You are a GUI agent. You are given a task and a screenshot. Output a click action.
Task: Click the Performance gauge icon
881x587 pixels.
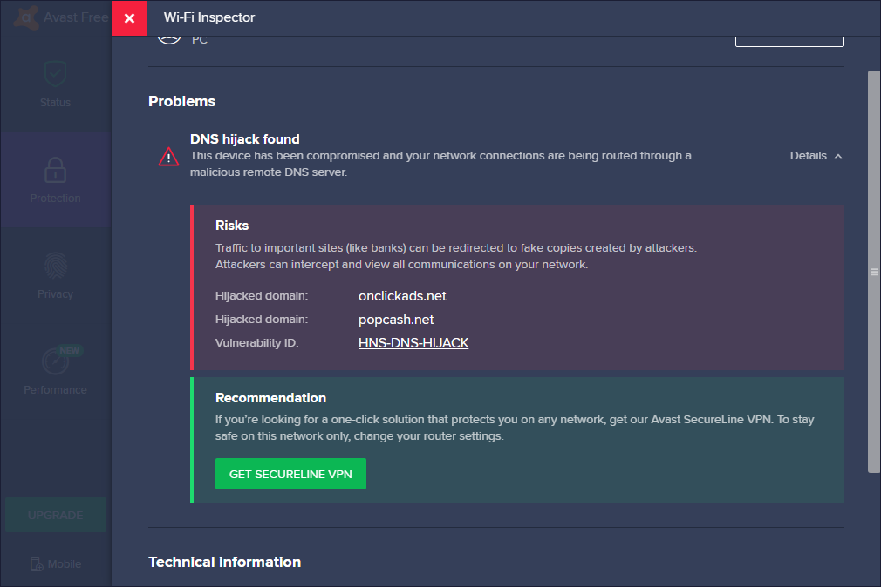point(55,361)
